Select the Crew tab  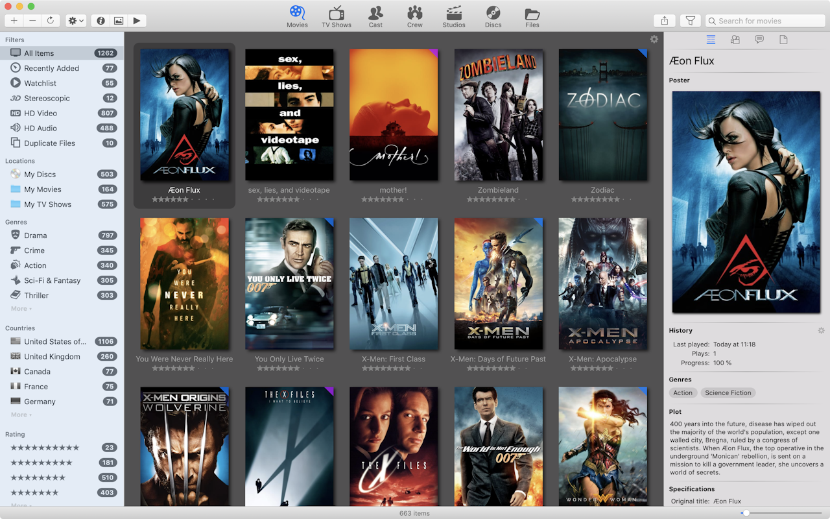click(x=414, y=16)
